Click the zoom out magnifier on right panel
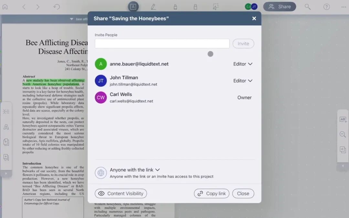The width and height of the screenshot is (349, 218). tap(343, 134)
